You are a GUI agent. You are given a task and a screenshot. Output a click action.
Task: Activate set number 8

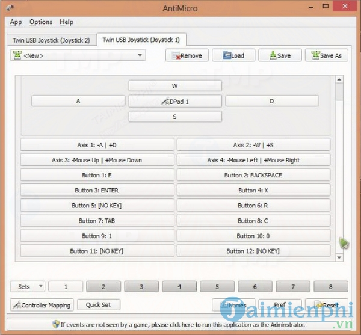[330, 287]
